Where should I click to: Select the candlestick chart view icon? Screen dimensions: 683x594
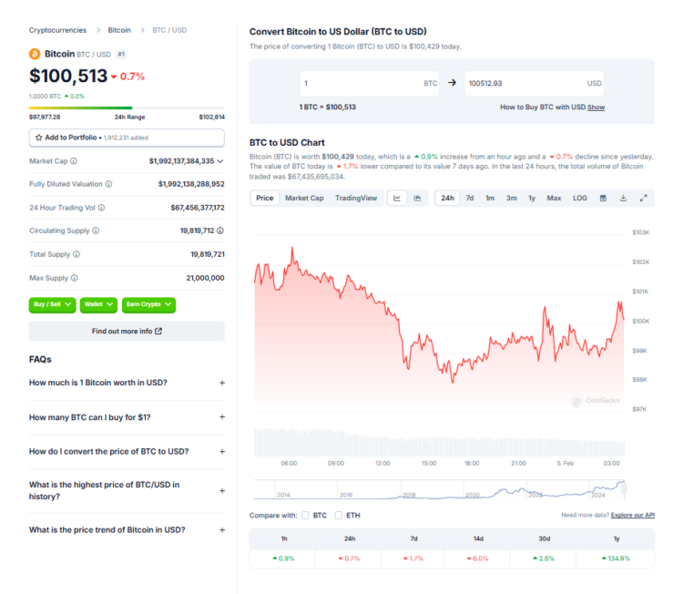pos(417,199)
